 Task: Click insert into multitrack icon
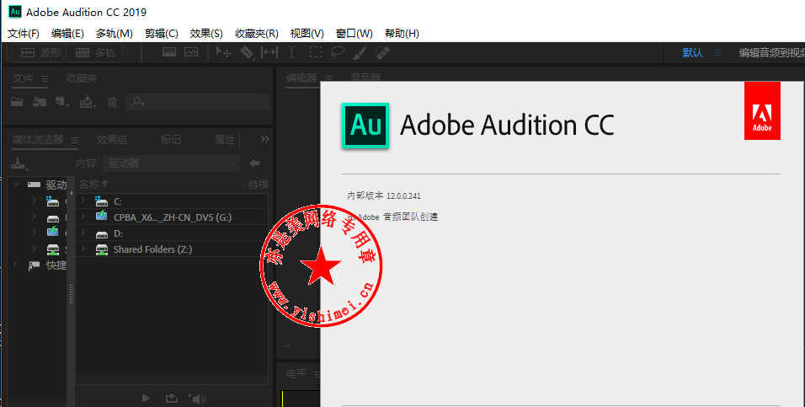(88, 102)
